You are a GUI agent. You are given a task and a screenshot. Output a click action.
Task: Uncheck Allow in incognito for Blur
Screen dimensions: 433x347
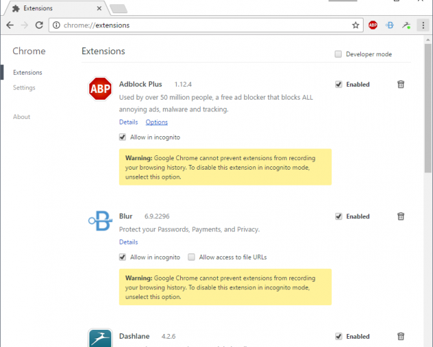tap(122, 257)
